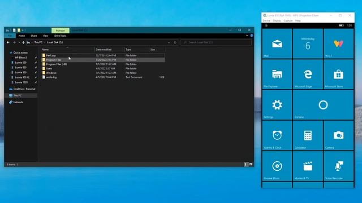
Task: Open the Wednesday 6 calendar tile
Action: (x=308, y=44)
